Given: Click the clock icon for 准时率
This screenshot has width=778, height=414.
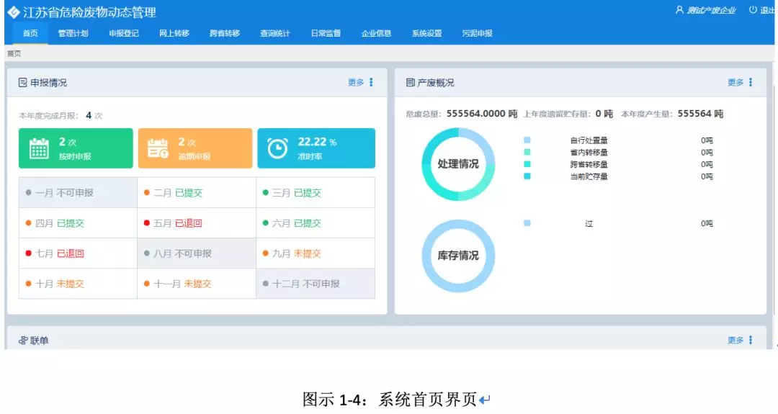Looking at the screenshot, I should (x=277, y=148).
